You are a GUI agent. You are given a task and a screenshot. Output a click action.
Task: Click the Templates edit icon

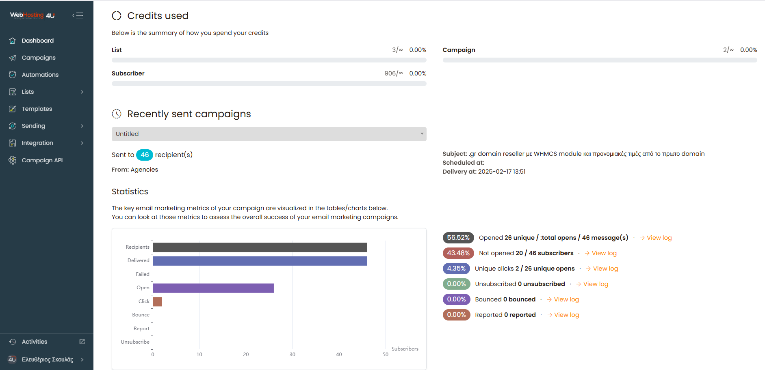point(13,109)
